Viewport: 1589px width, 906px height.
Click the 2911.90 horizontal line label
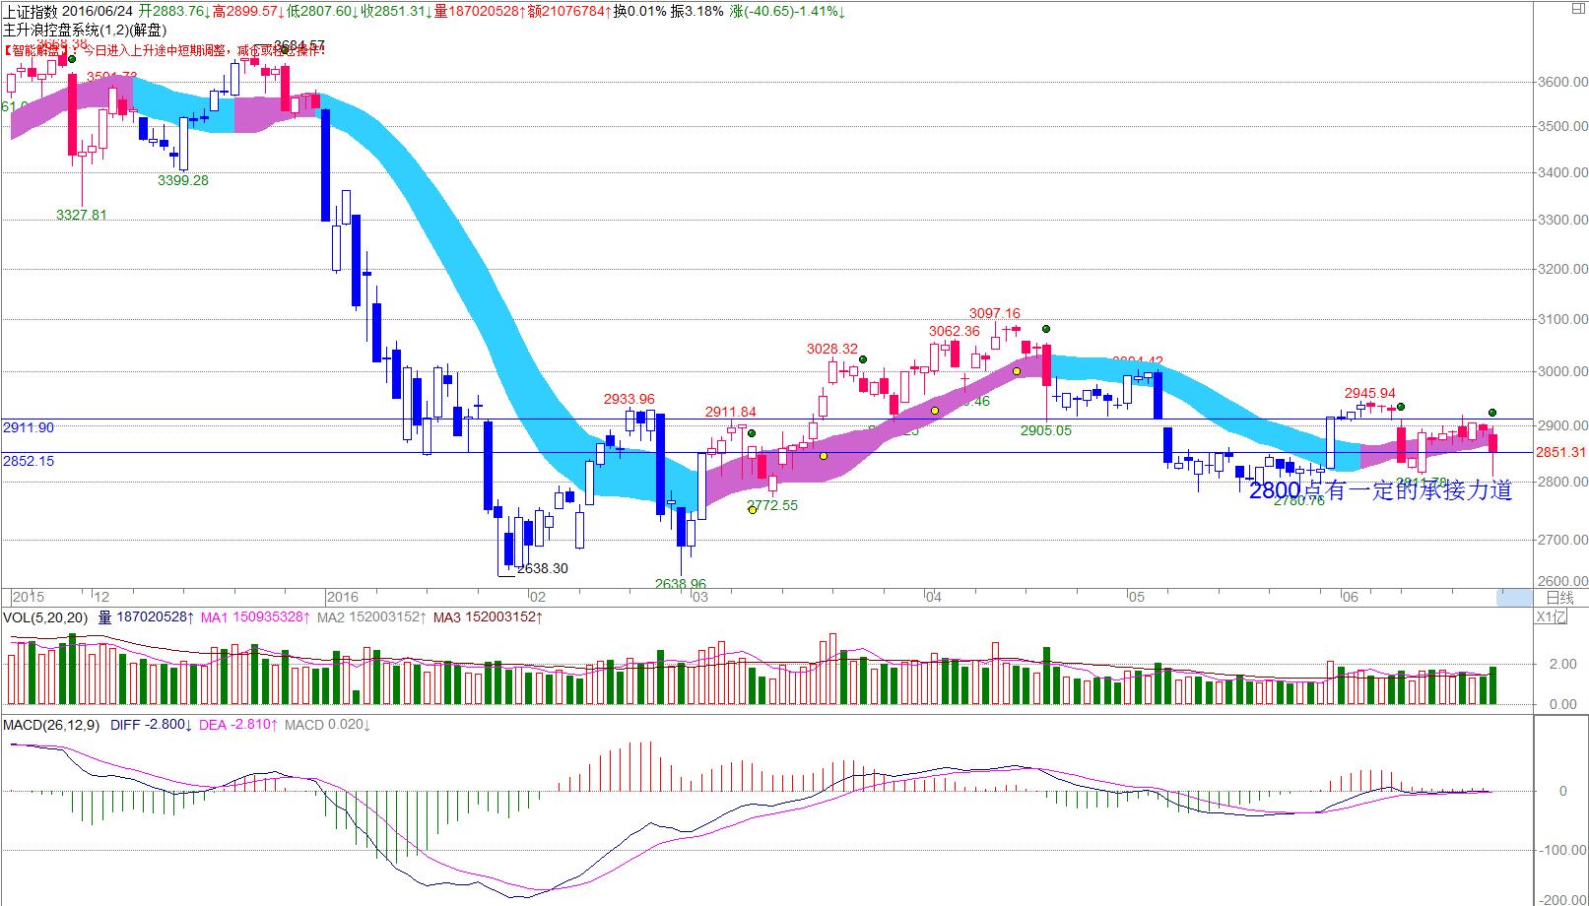[29, 428]
